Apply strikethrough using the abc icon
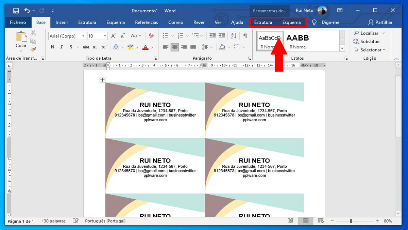 86,47
